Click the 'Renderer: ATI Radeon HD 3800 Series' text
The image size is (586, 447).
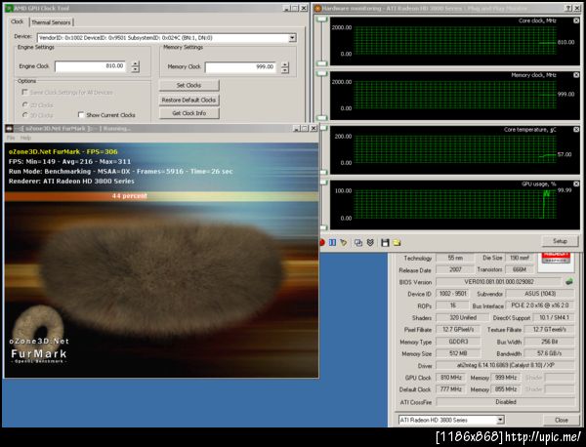pyautogui.click(x=71, y=182)
